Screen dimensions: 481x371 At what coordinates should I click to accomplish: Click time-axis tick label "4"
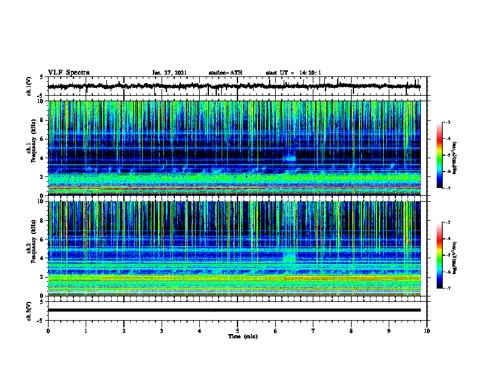[200, 331]
